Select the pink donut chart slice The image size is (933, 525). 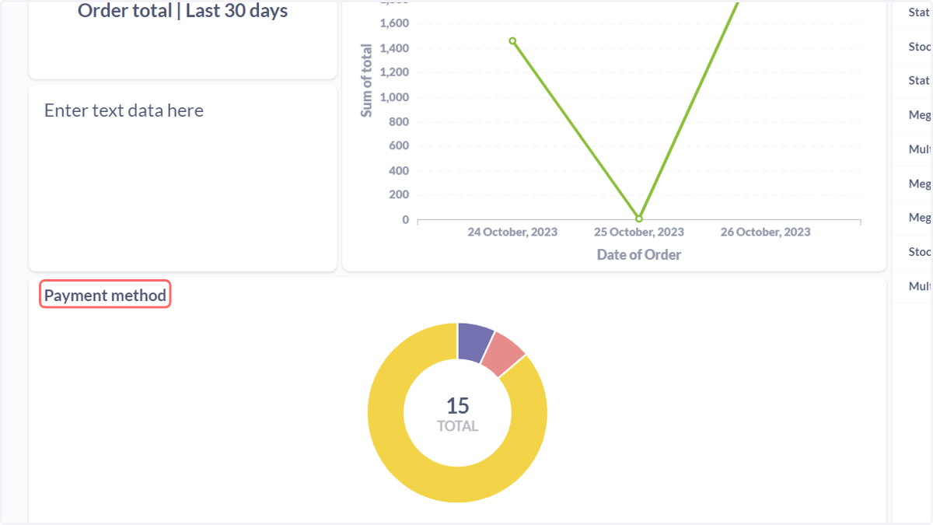(x=504, y=354)
